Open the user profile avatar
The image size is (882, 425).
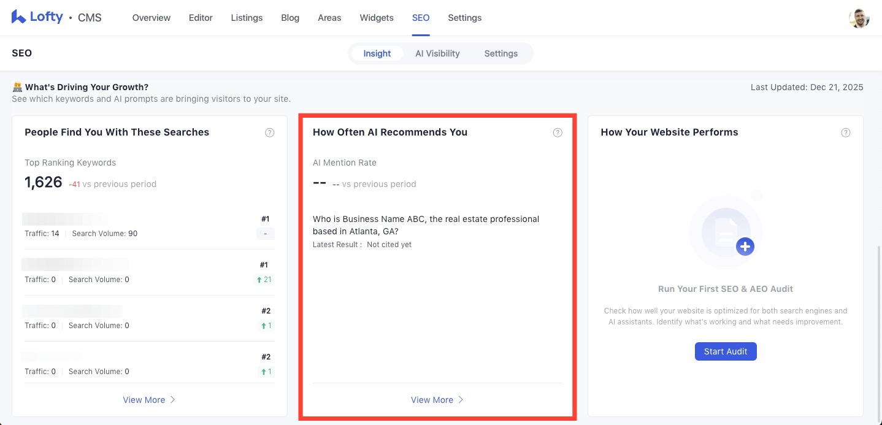point(859,18)
